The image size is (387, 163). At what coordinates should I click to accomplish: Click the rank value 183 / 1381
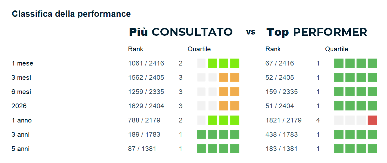pos(281,149)
